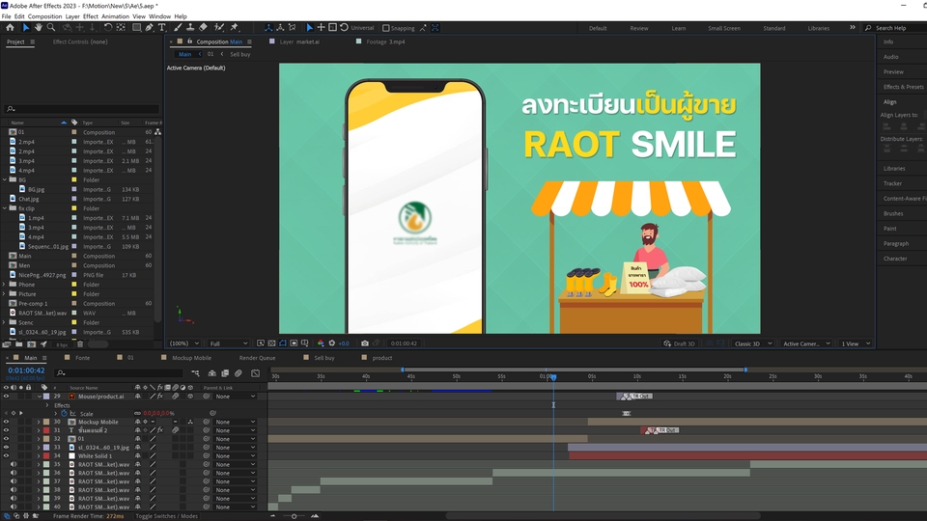Mute audio of layer 35 RAOT SM wav
This screenshot has width=927, height=521.
click(x=13, y=464)
